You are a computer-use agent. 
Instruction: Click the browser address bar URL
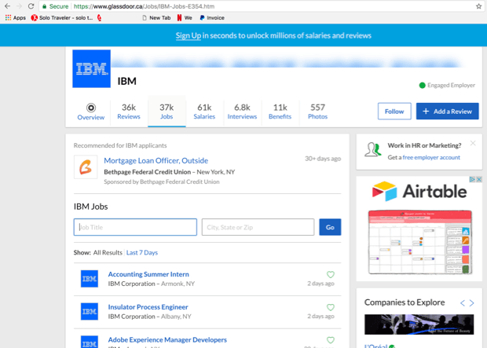144,6
